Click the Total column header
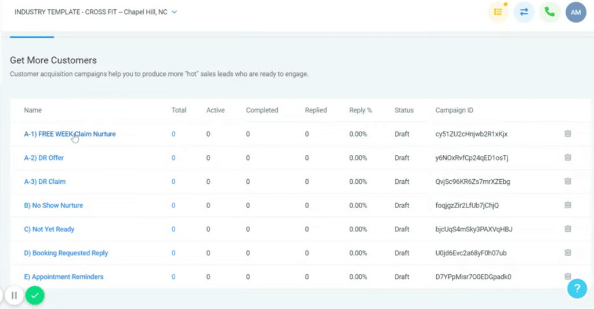The width and height of the screenshot is (594, 309). (179, 110)
